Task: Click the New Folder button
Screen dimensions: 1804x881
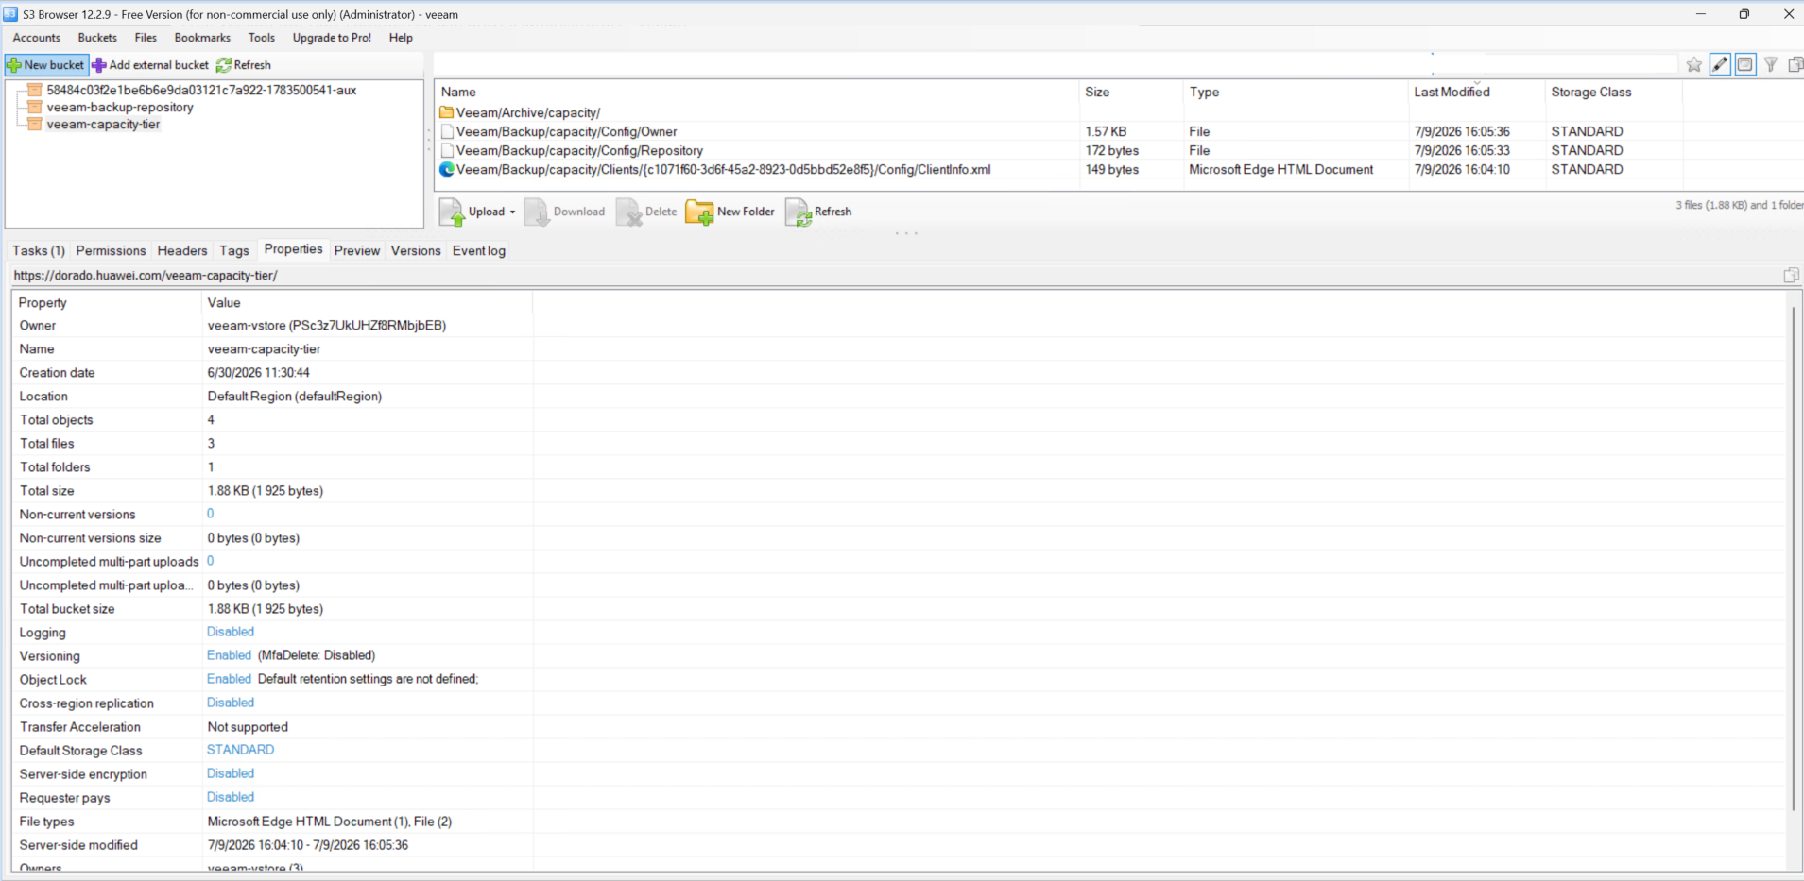Action: click(x=730, y=212)
